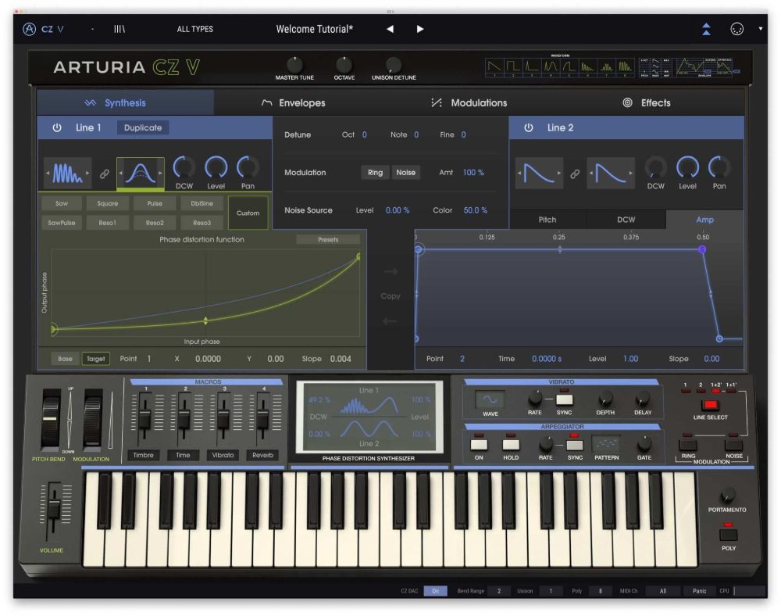Click the Duplicate button next to Line 1

coord(143,127)
